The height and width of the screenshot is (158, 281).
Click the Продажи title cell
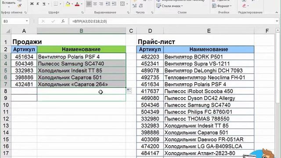coord(24,42)
